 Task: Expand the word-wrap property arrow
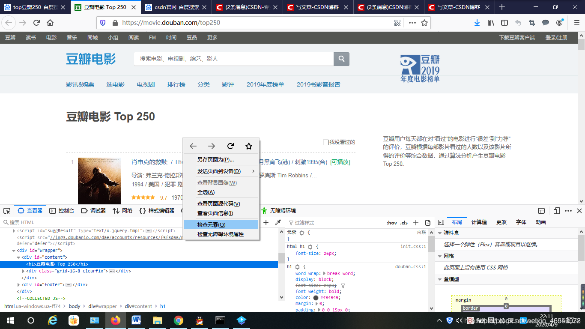324,273
